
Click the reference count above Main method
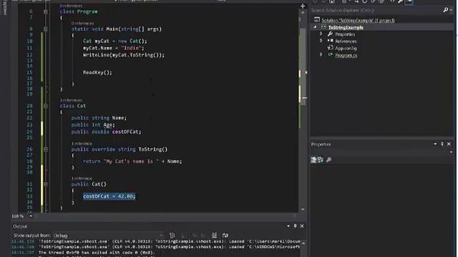[83, 24]
